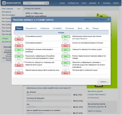
Task: Switch to Сообщения tab
Action: [x=45, y=28]
